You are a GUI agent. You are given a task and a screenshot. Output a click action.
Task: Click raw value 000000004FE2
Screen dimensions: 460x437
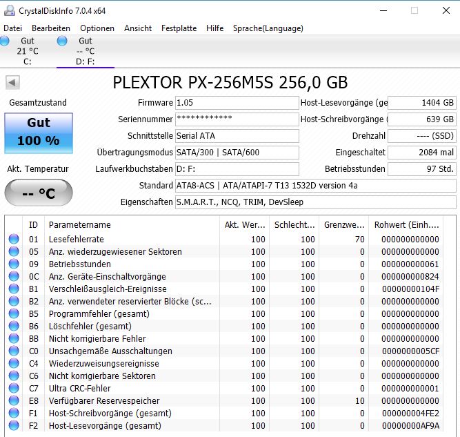pos(411,414)
